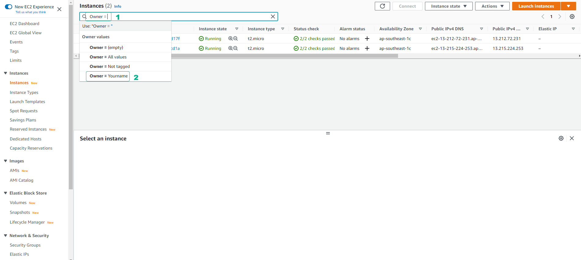Screen dimensions: 581x260
Task: Collapse the Instances sidebar section
Action: point(6,73)
